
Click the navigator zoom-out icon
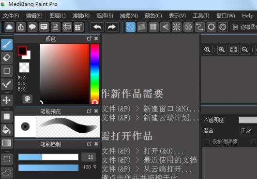[x=245, y=50]
